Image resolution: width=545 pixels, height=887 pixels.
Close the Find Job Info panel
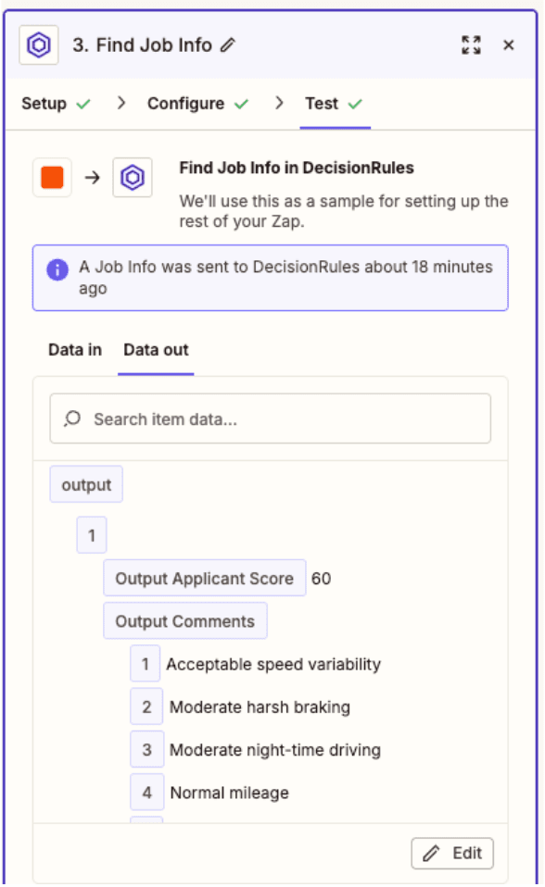tap(508, 44)
